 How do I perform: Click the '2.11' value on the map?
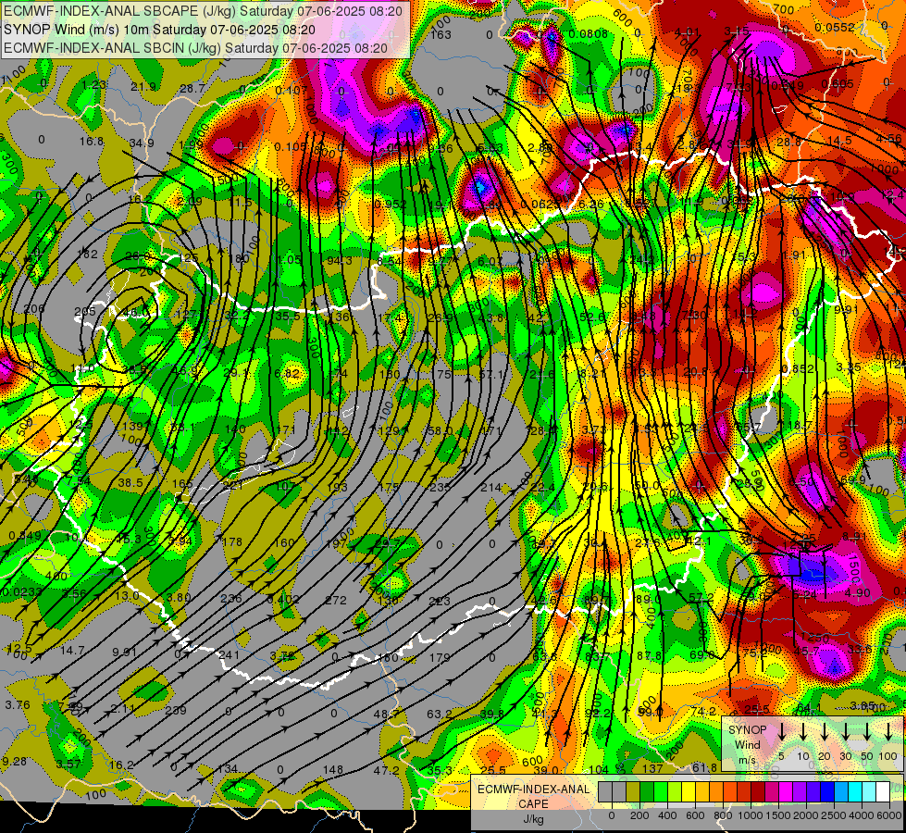pos(123,709)
